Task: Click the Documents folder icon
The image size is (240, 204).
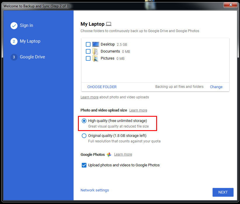Action: (95, 51)
